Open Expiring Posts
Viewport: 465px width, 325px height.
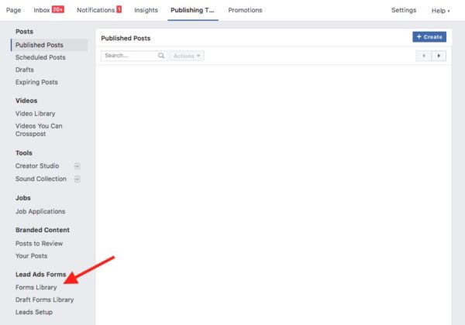[36, 82]
